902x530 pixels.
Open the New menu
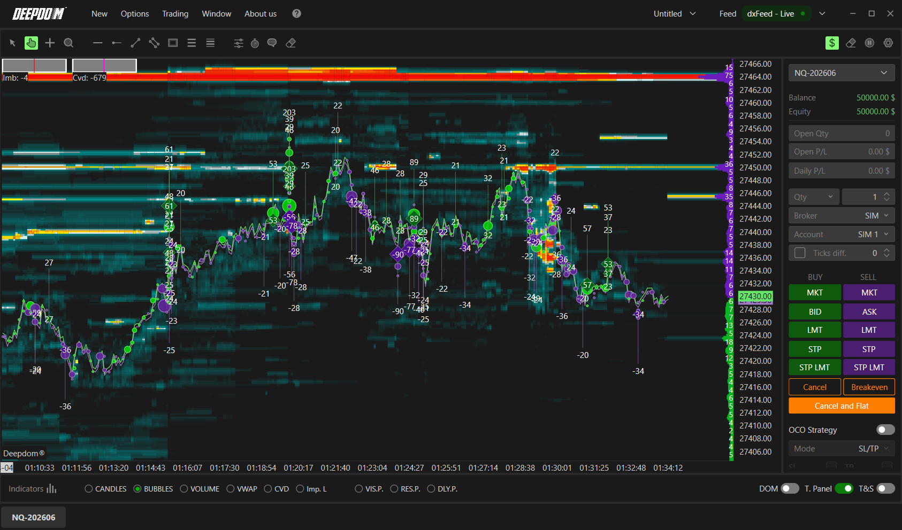click(100, 14)
